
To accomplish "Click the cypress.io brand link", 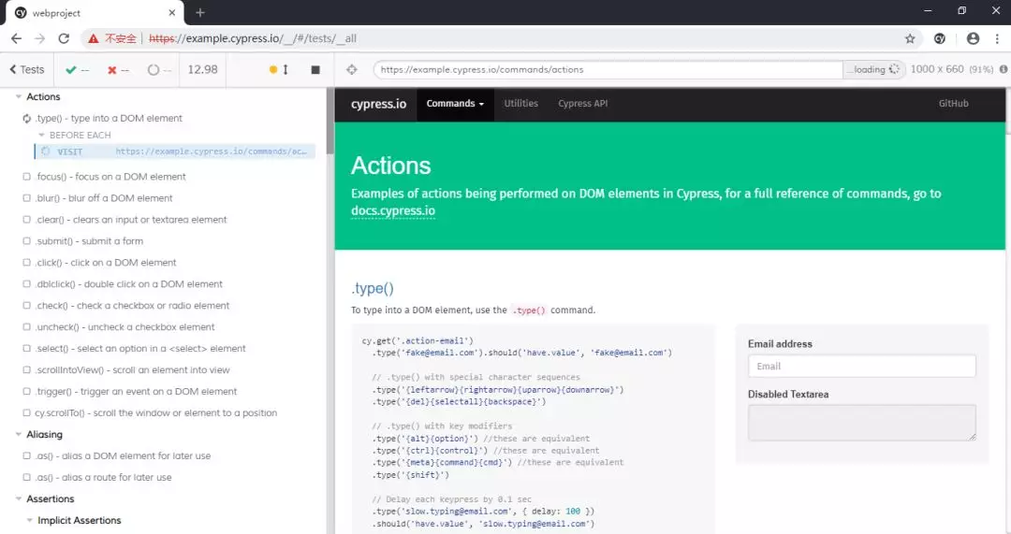I will point(378,104).
